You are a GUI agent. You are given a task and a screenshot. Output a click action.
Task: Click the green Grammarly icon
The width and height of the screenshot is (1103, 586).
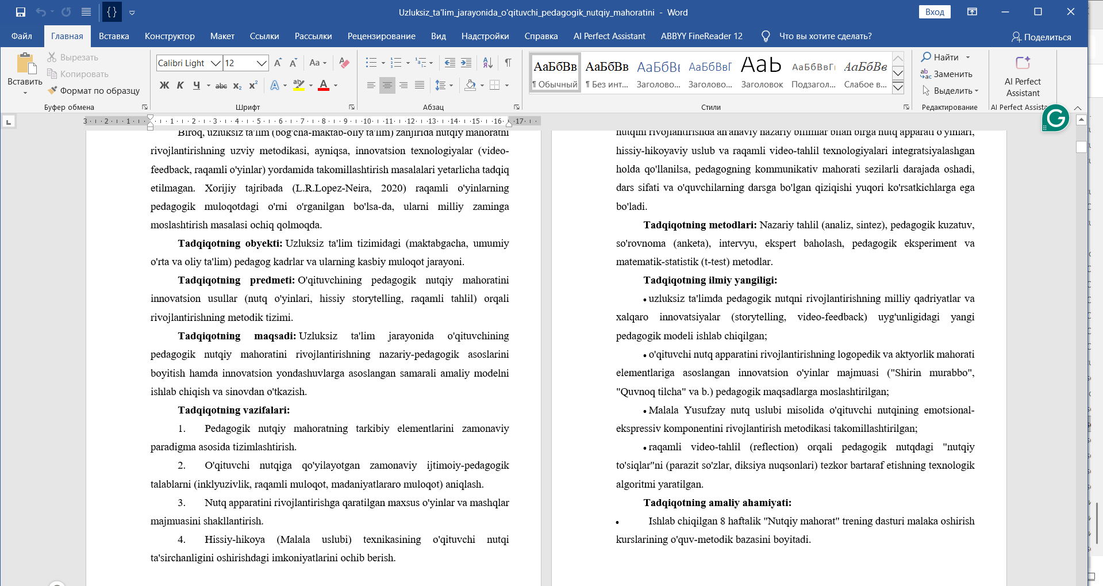1055,118
